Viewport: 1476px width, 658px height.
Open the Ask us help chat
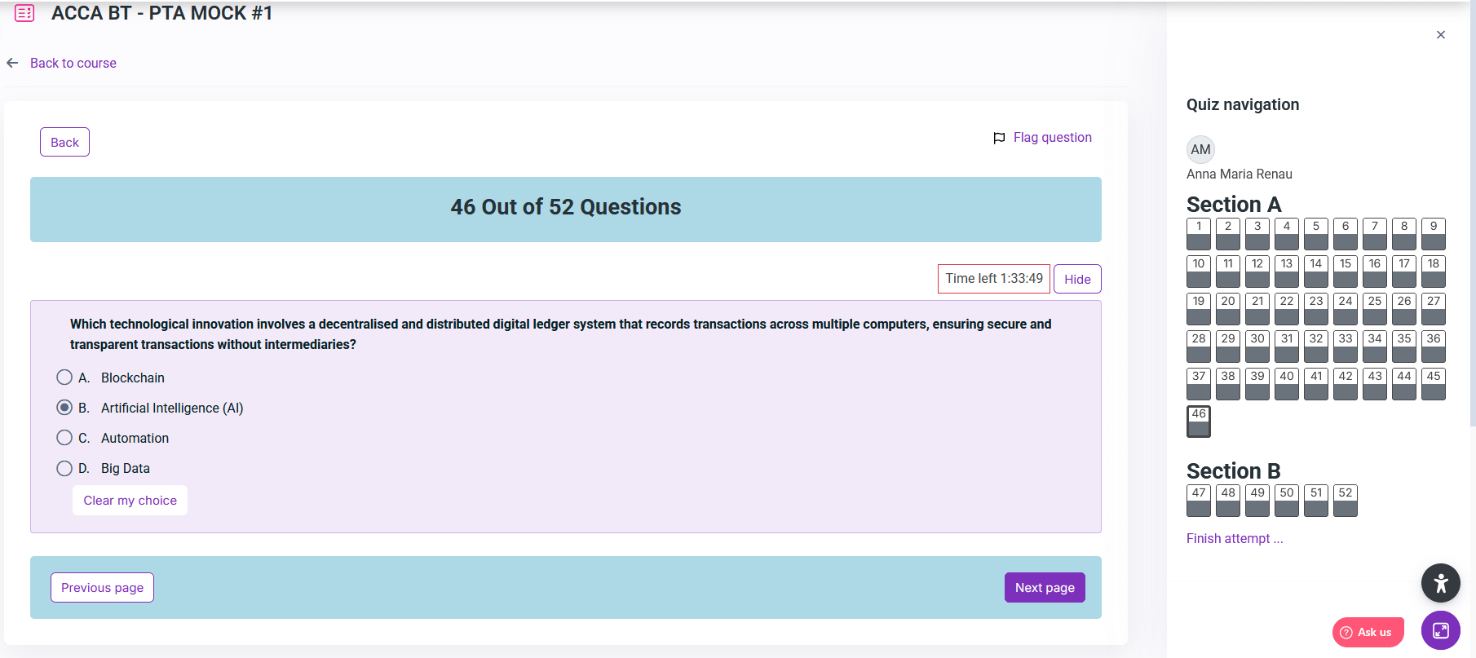point(1368,632)
